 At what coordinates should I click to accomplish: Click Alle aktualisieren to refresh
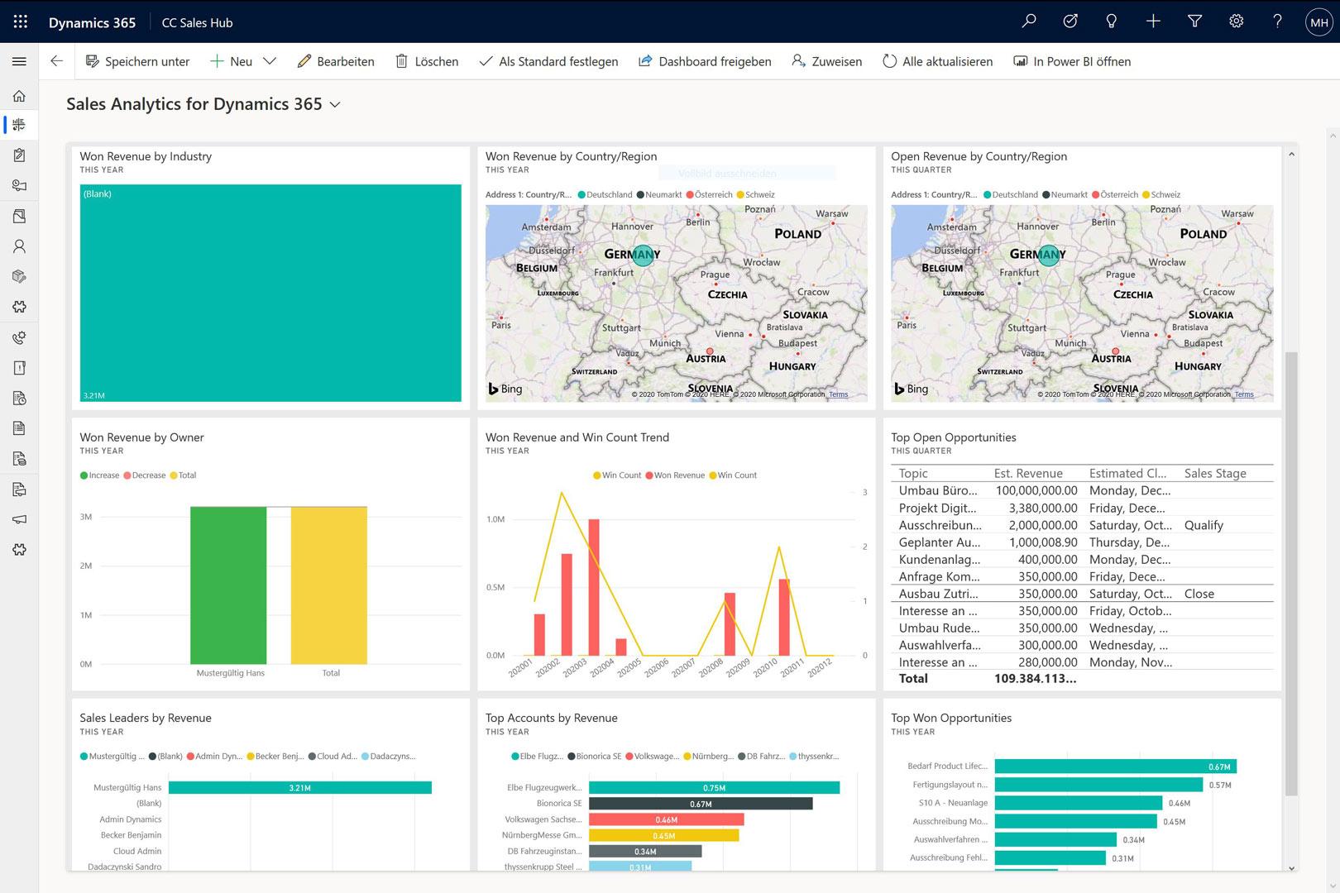[x=937, y=61]
